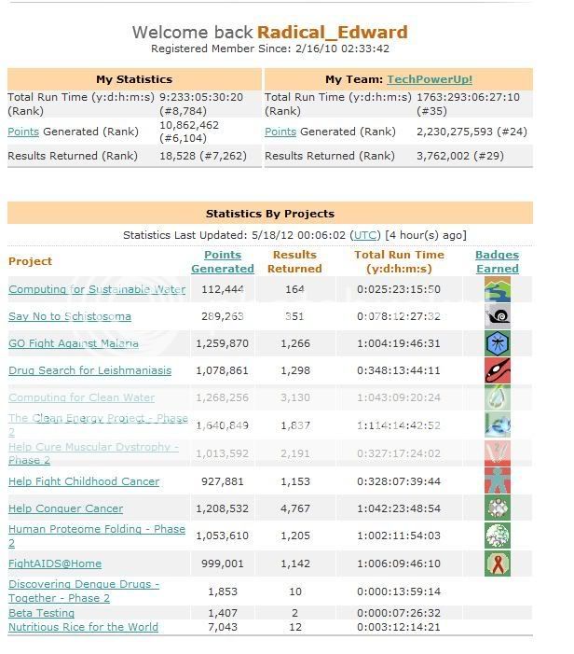Image resolution: width=574 pixels, height=654 pixels.
Task: Click the UTC timezone link
Action: click(x=365, y=235)
